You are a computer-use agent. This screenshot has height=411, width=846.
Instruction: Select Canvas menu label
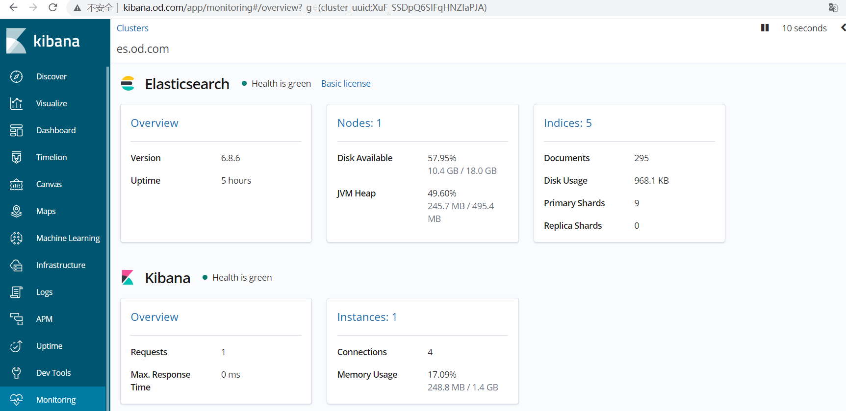coord(49,184)
